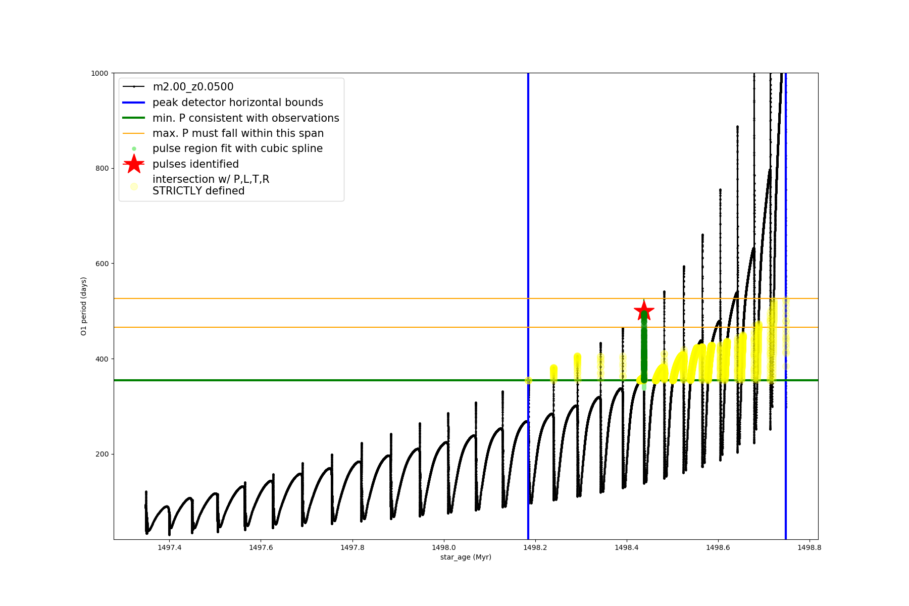Select the 'm2.00_z0.0500' legend label
909x606 pixels.
pos(193,87)
